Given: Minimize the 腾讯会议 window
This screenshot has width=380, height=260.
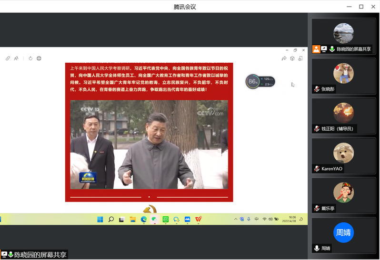Looking at the screenshot, I should click(349, 7).
